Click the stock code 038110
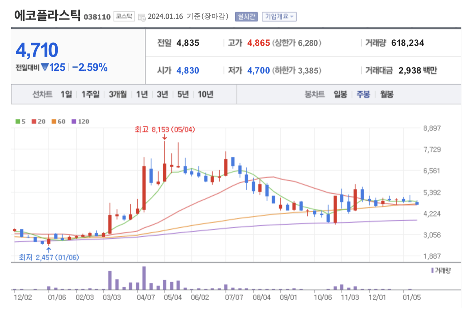The image size is (469, 318). [x=97, y=17]
